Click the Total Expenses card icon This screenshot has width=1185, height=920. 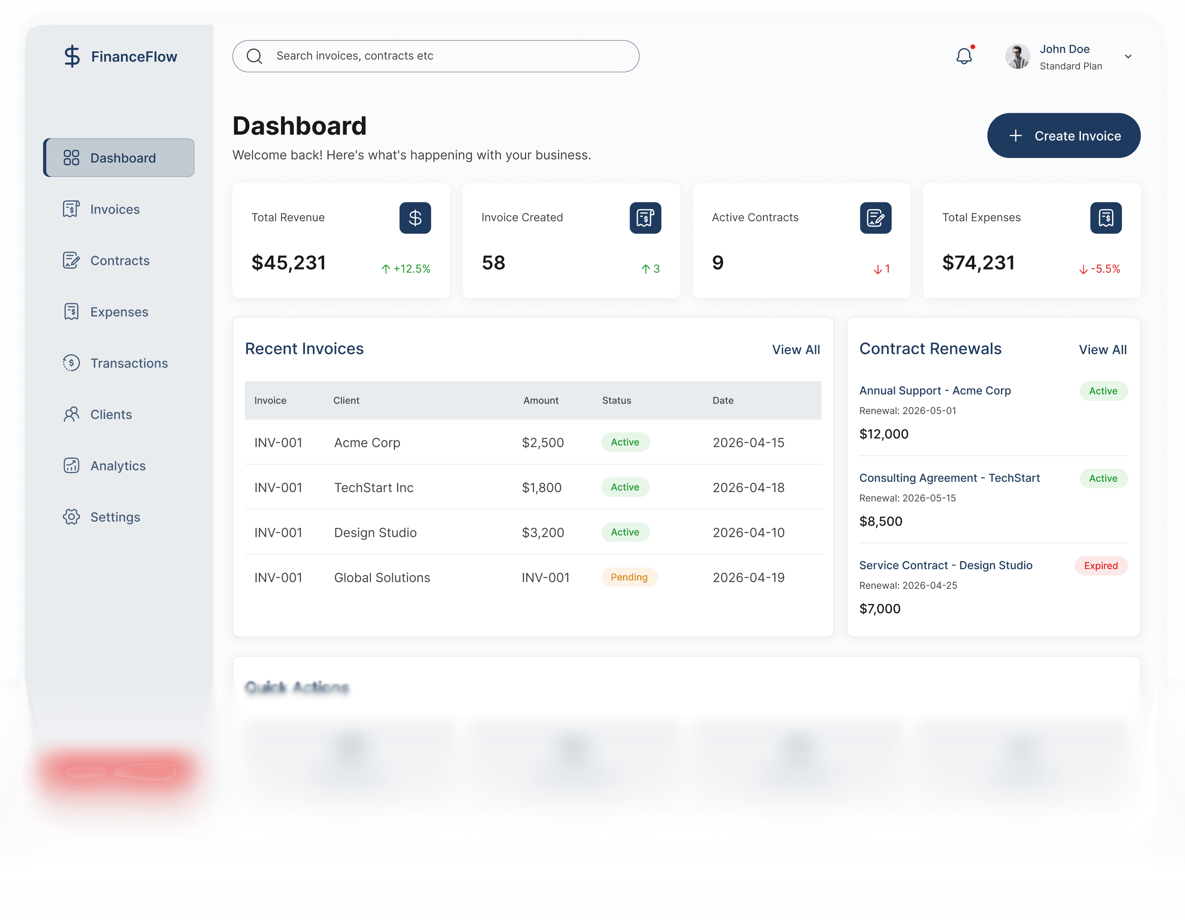1106,218
